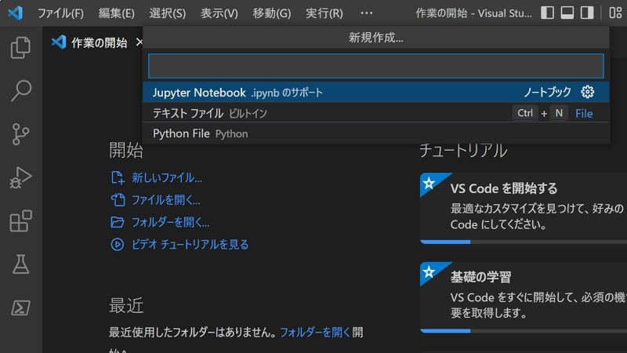Viewport: 627px width, 353px height.
Task: Click フォルダーを開く link in 最近 section
Action: pos(315,332)
